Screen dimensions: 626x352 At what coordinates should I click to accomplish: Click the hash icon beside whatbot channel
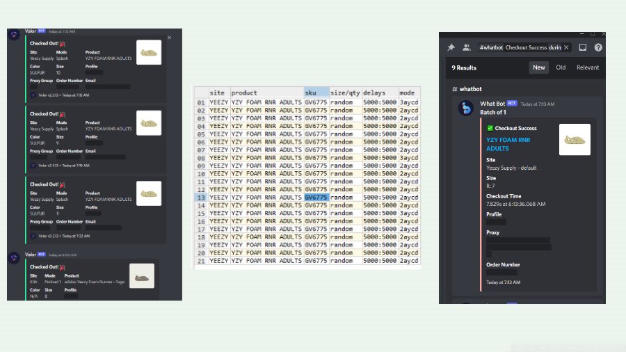pos(454,89)
